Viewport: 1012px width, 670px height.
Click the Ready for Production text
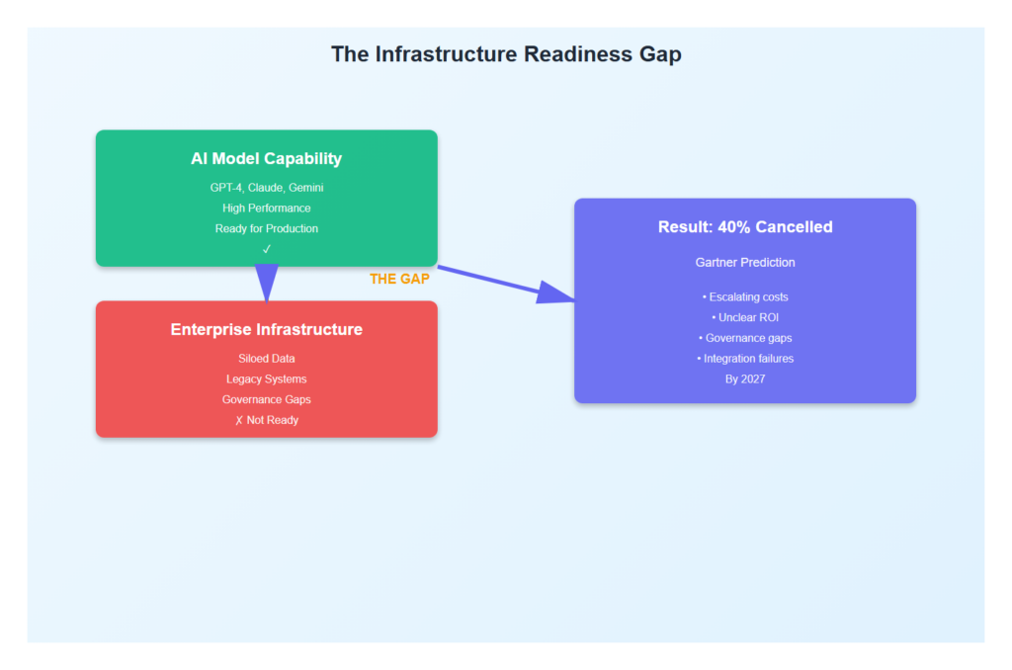(x=266, y=228)
